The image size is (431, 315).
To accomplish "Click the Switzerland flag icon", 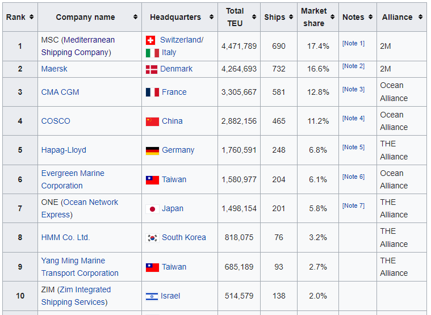I will point(150,40).
